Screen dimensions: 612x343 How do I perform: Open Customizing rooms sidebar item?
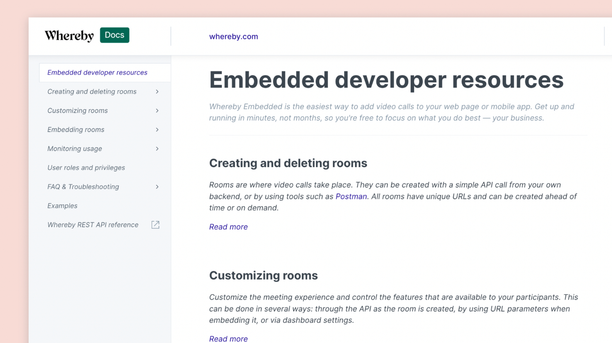(78, 110)
